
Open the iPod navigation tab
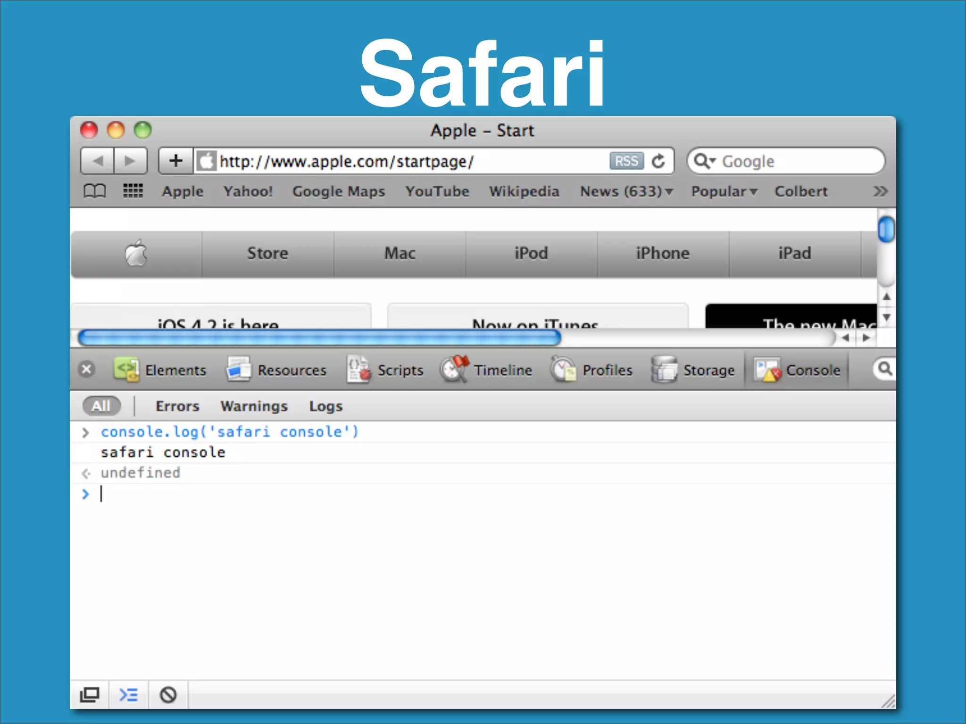531,253
